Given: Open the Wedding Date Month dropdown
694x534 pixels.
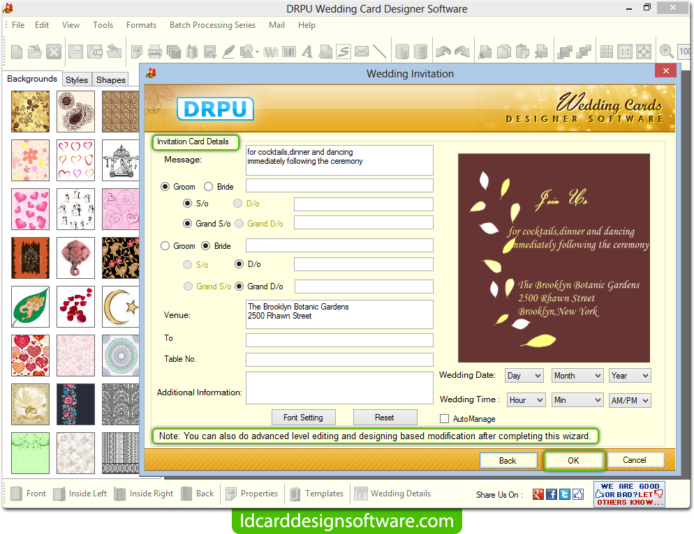Looking at the screenshot, I should click(577, 376).
